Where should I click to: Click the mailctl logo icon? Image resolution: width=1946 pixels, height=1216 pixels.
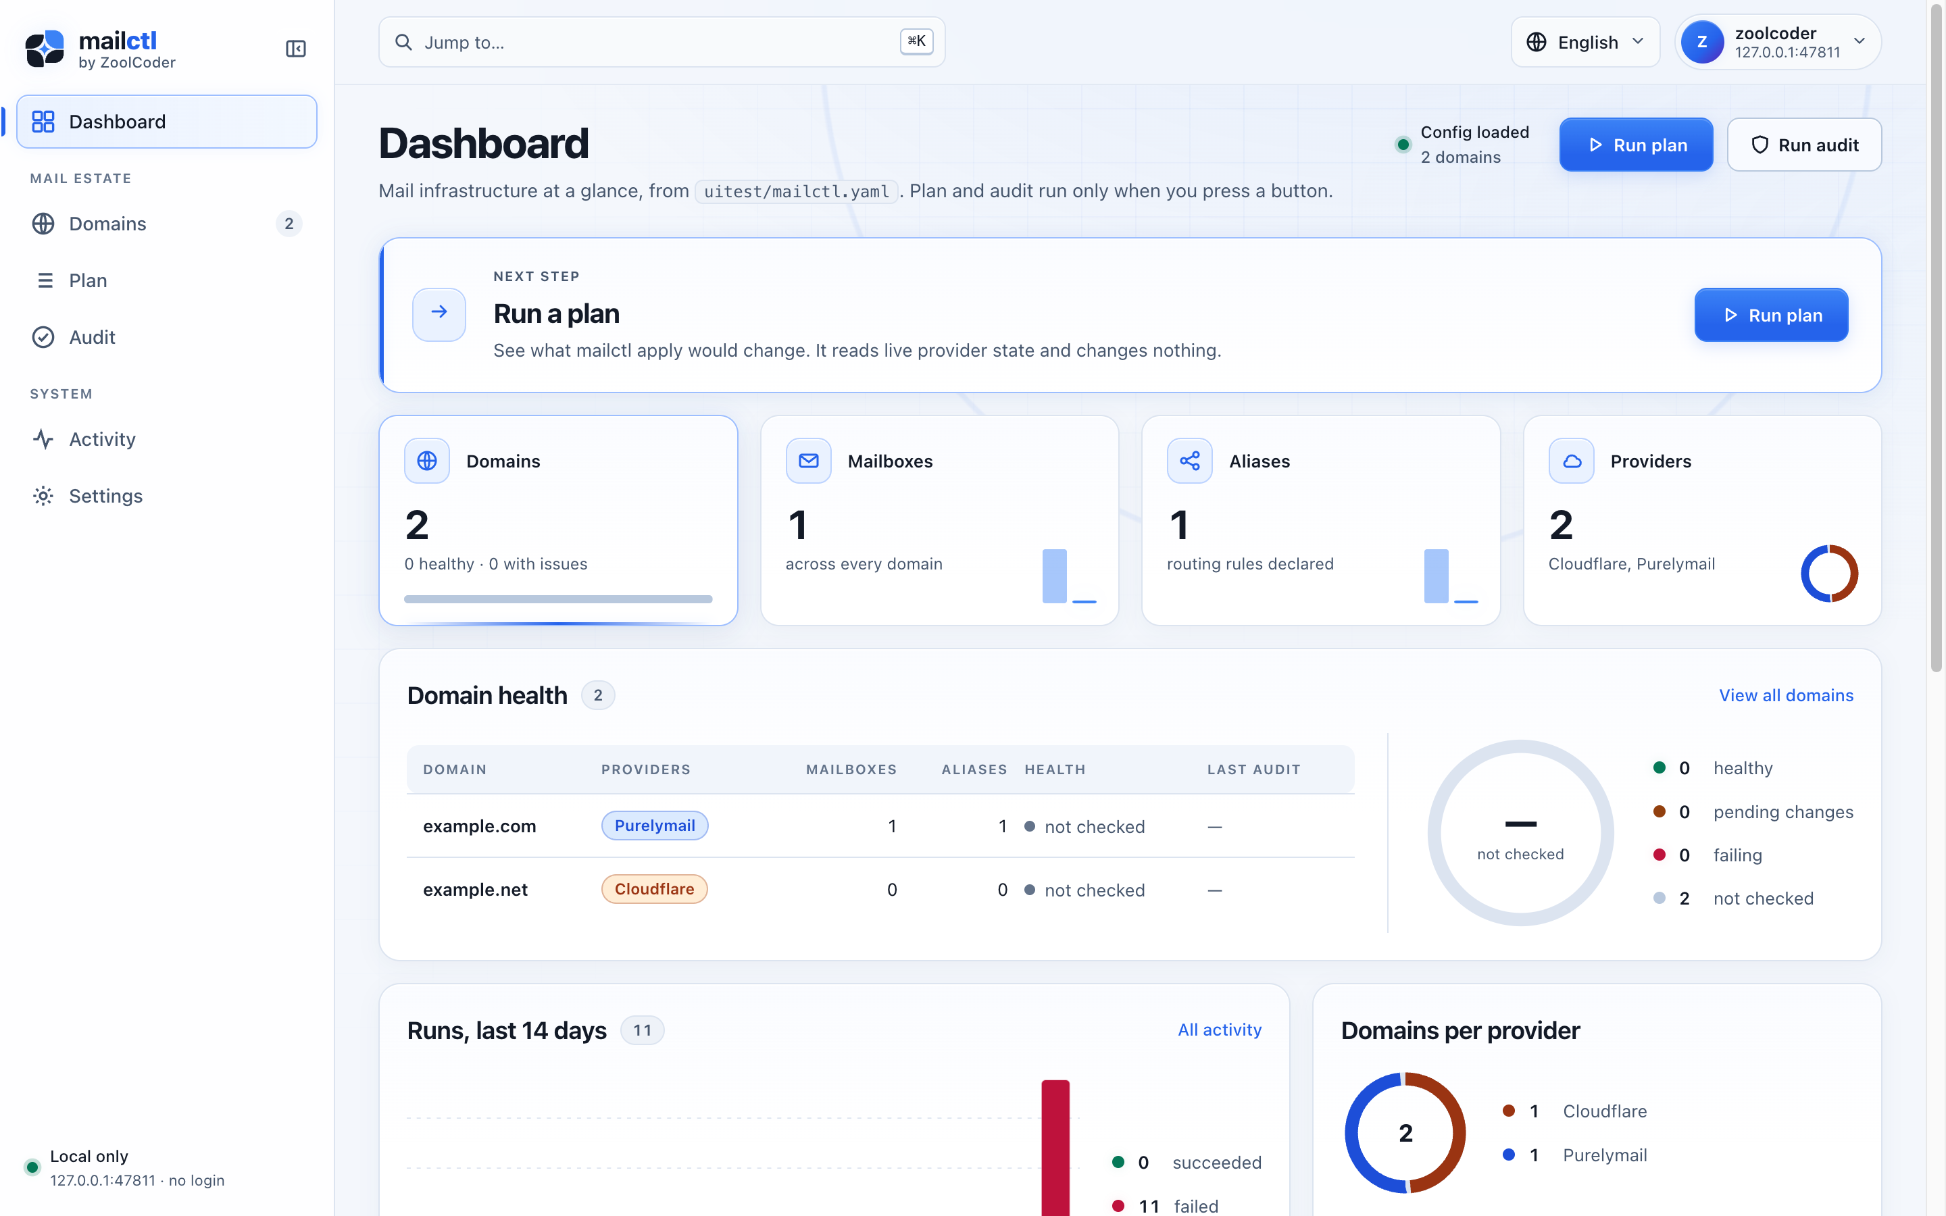(x=44, y=49)
